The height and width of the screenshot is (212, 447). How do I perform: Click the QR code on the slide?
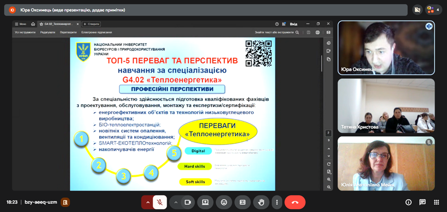258,53
